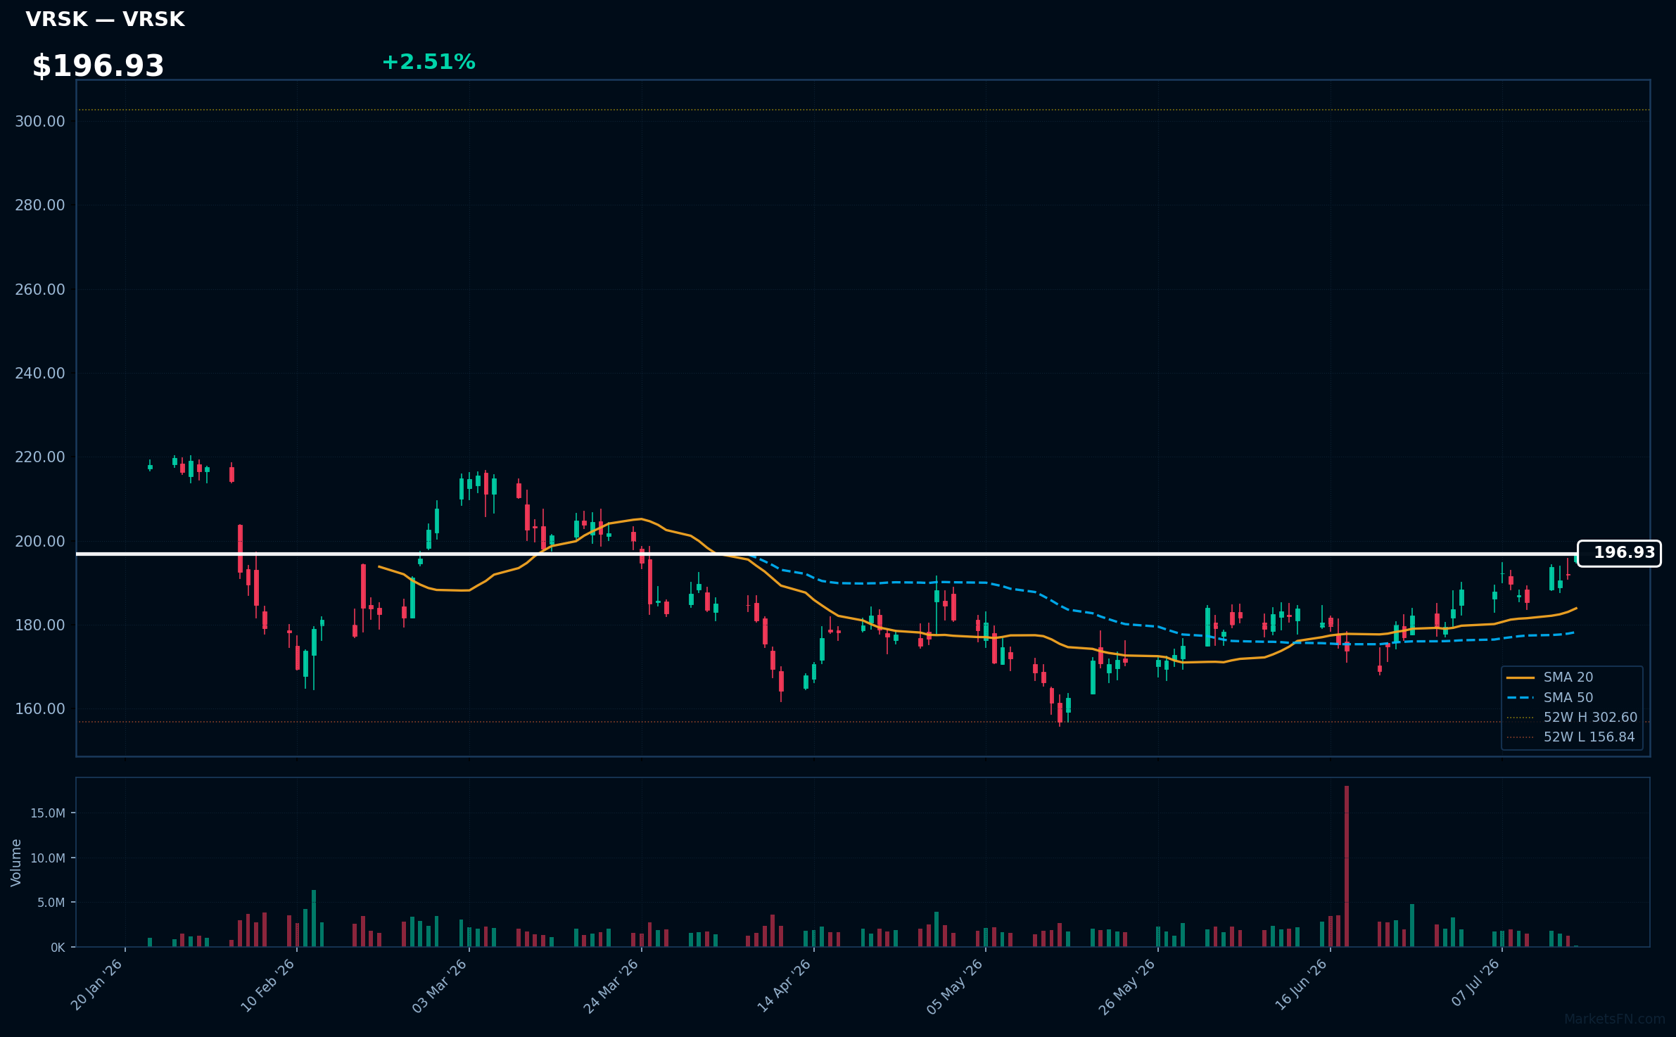Click the blue dashed SMA 50 sample in legend
This screenshot has height=1037, width=1676.
pos(1521,698)
